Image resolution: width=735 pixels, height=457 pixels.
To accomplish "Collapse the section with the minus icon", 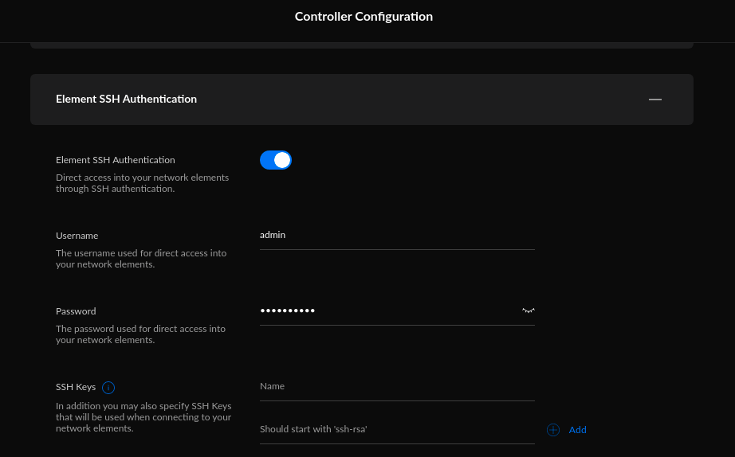I will (654, 100).
